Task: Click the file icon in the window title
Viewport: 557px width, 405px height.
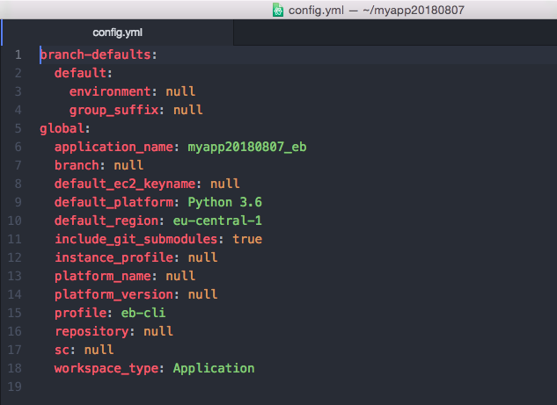Action: click(x=278, y=10)
